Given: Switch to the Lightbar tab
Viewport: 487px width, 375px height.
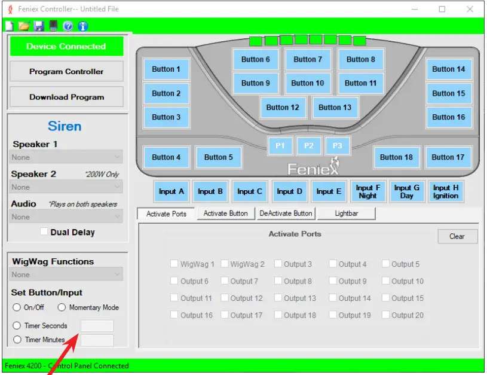Looking at the screenshot, I should point(347,214).
